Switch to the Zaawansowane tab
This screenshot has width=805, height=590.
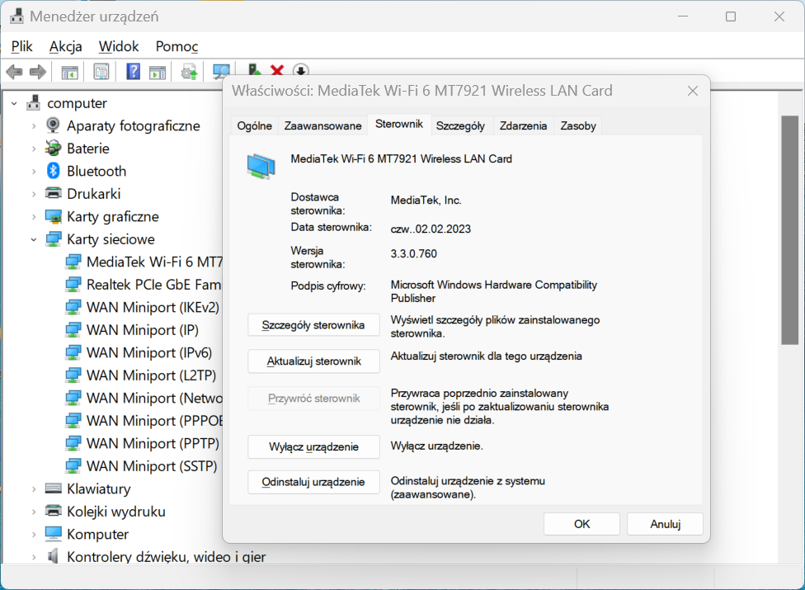click(323, 125)
